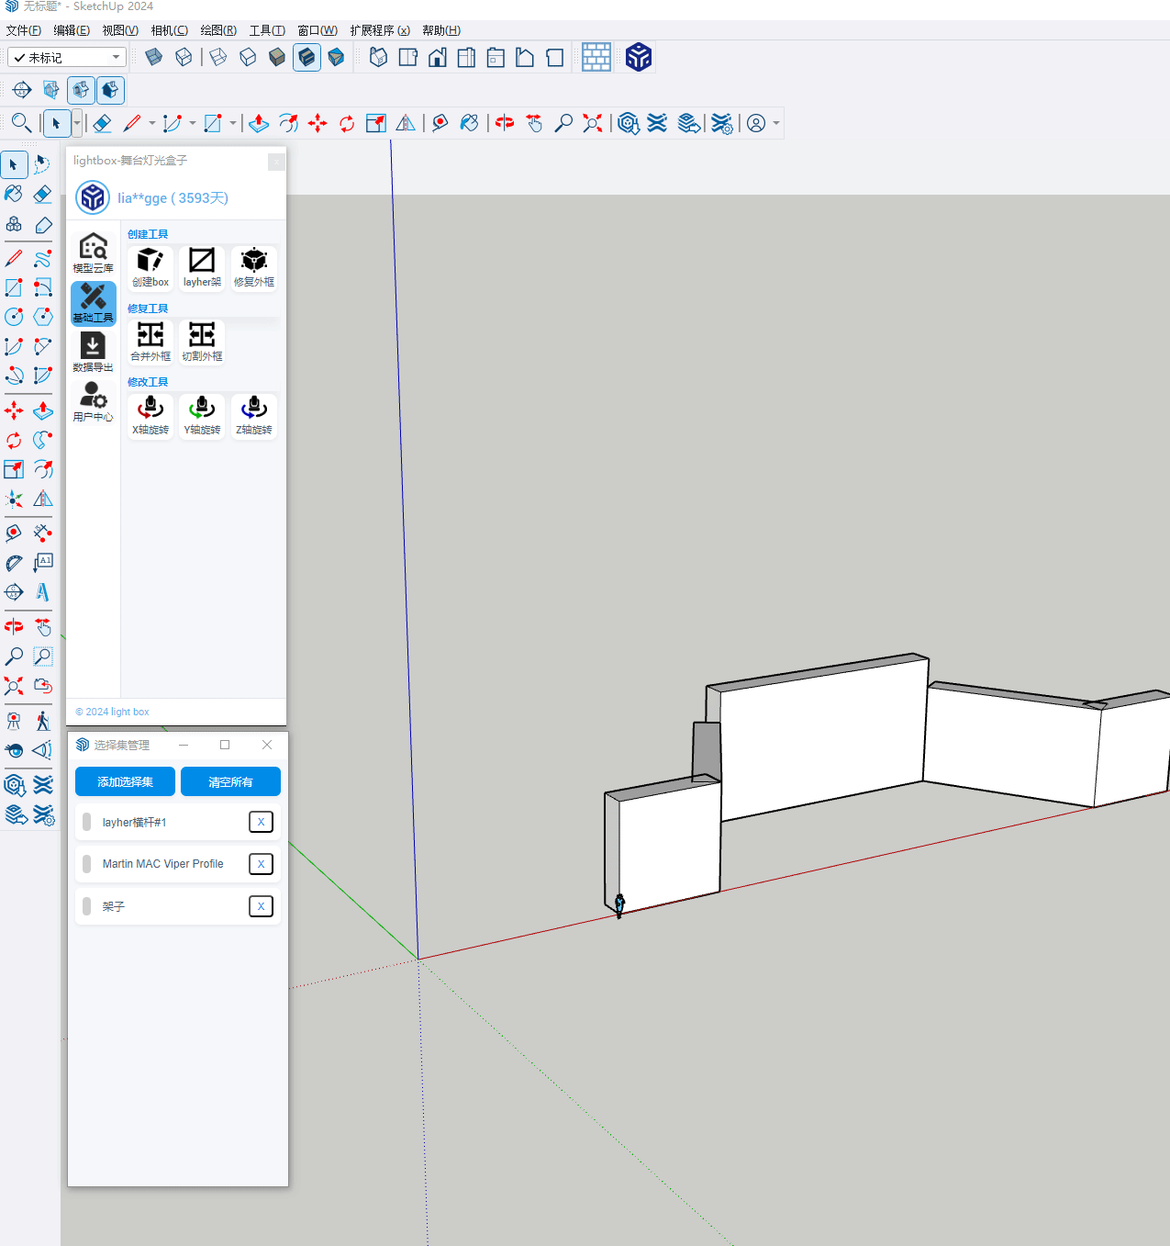Screen dimensions: 1170x1246
Task: Choose the 合并外框 repair tool
Action: [150, 335]
